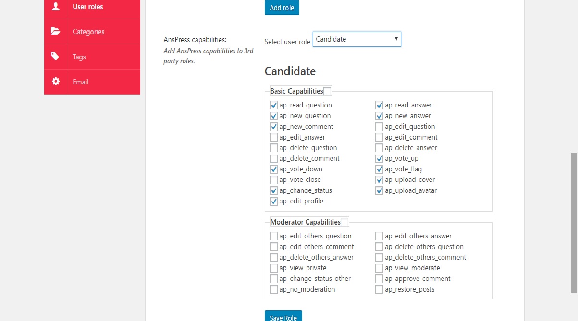
Task: Click the Email gear icon
Action: point(56,82)
